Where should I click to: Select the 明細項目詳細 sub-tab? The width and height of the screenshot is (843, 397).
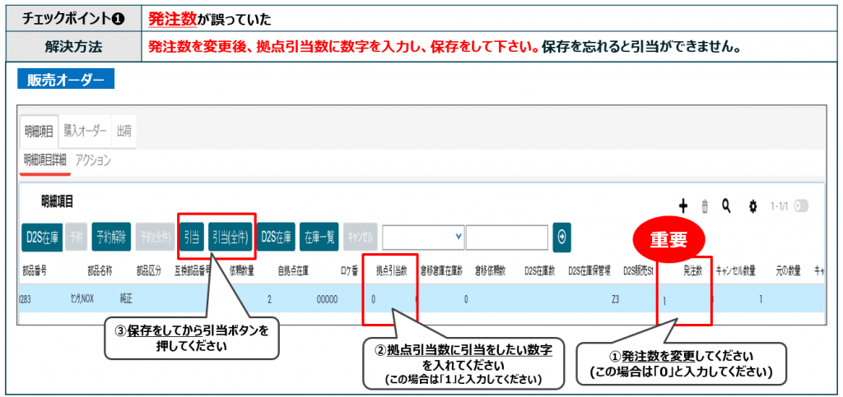click(44, 160)
